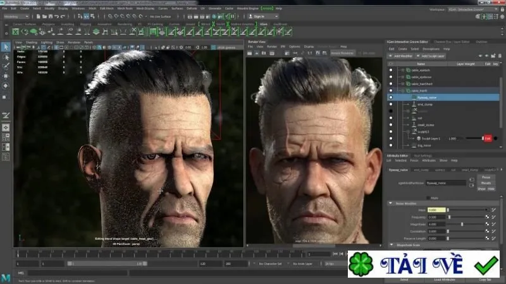Open the Modeling menu set dropdown
This screenshot has height=284, width=506.
(16, 16)
